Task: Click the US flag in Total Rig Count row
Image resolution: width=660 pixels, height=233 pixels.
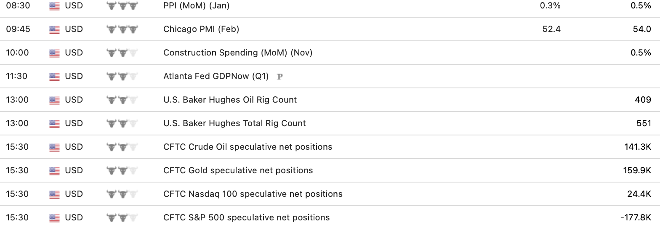Action: click(54, 124)
